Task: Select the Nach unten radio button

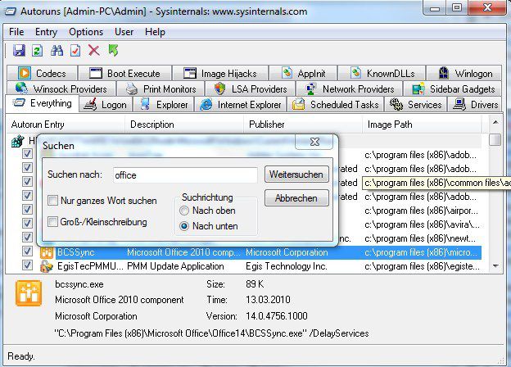Action: (x=184, y=226)
